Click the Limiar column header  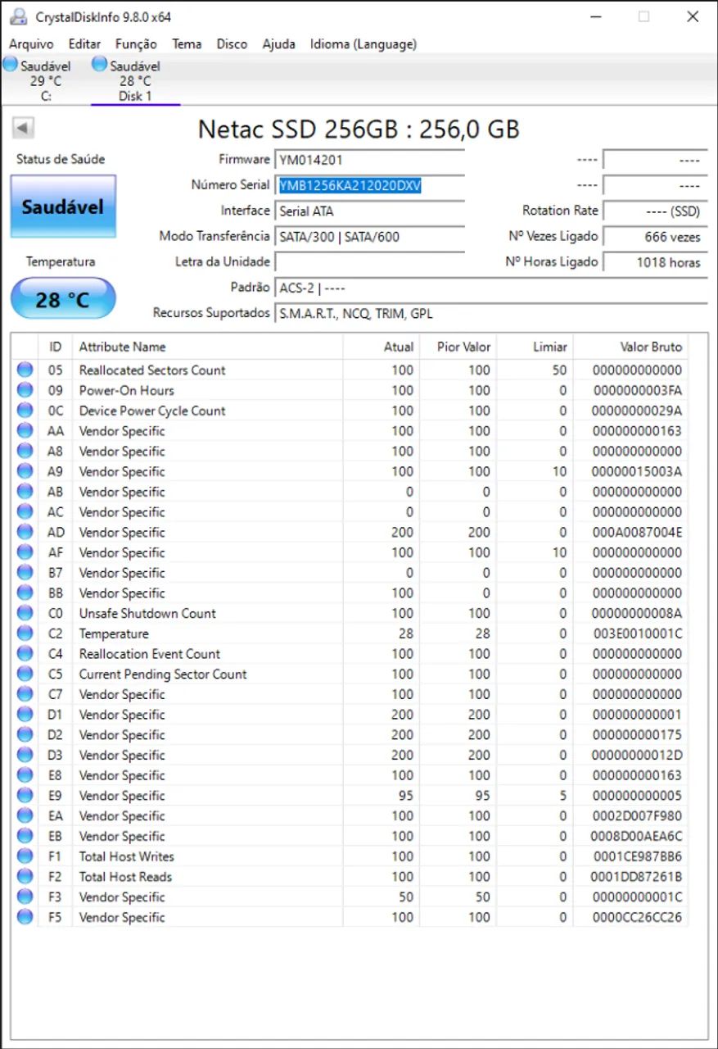[535, 347]
